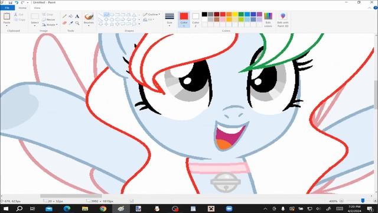Viewport: 378px width, 213px height.
Task: Pick the green color swatch
Action: tap(241, 14)
